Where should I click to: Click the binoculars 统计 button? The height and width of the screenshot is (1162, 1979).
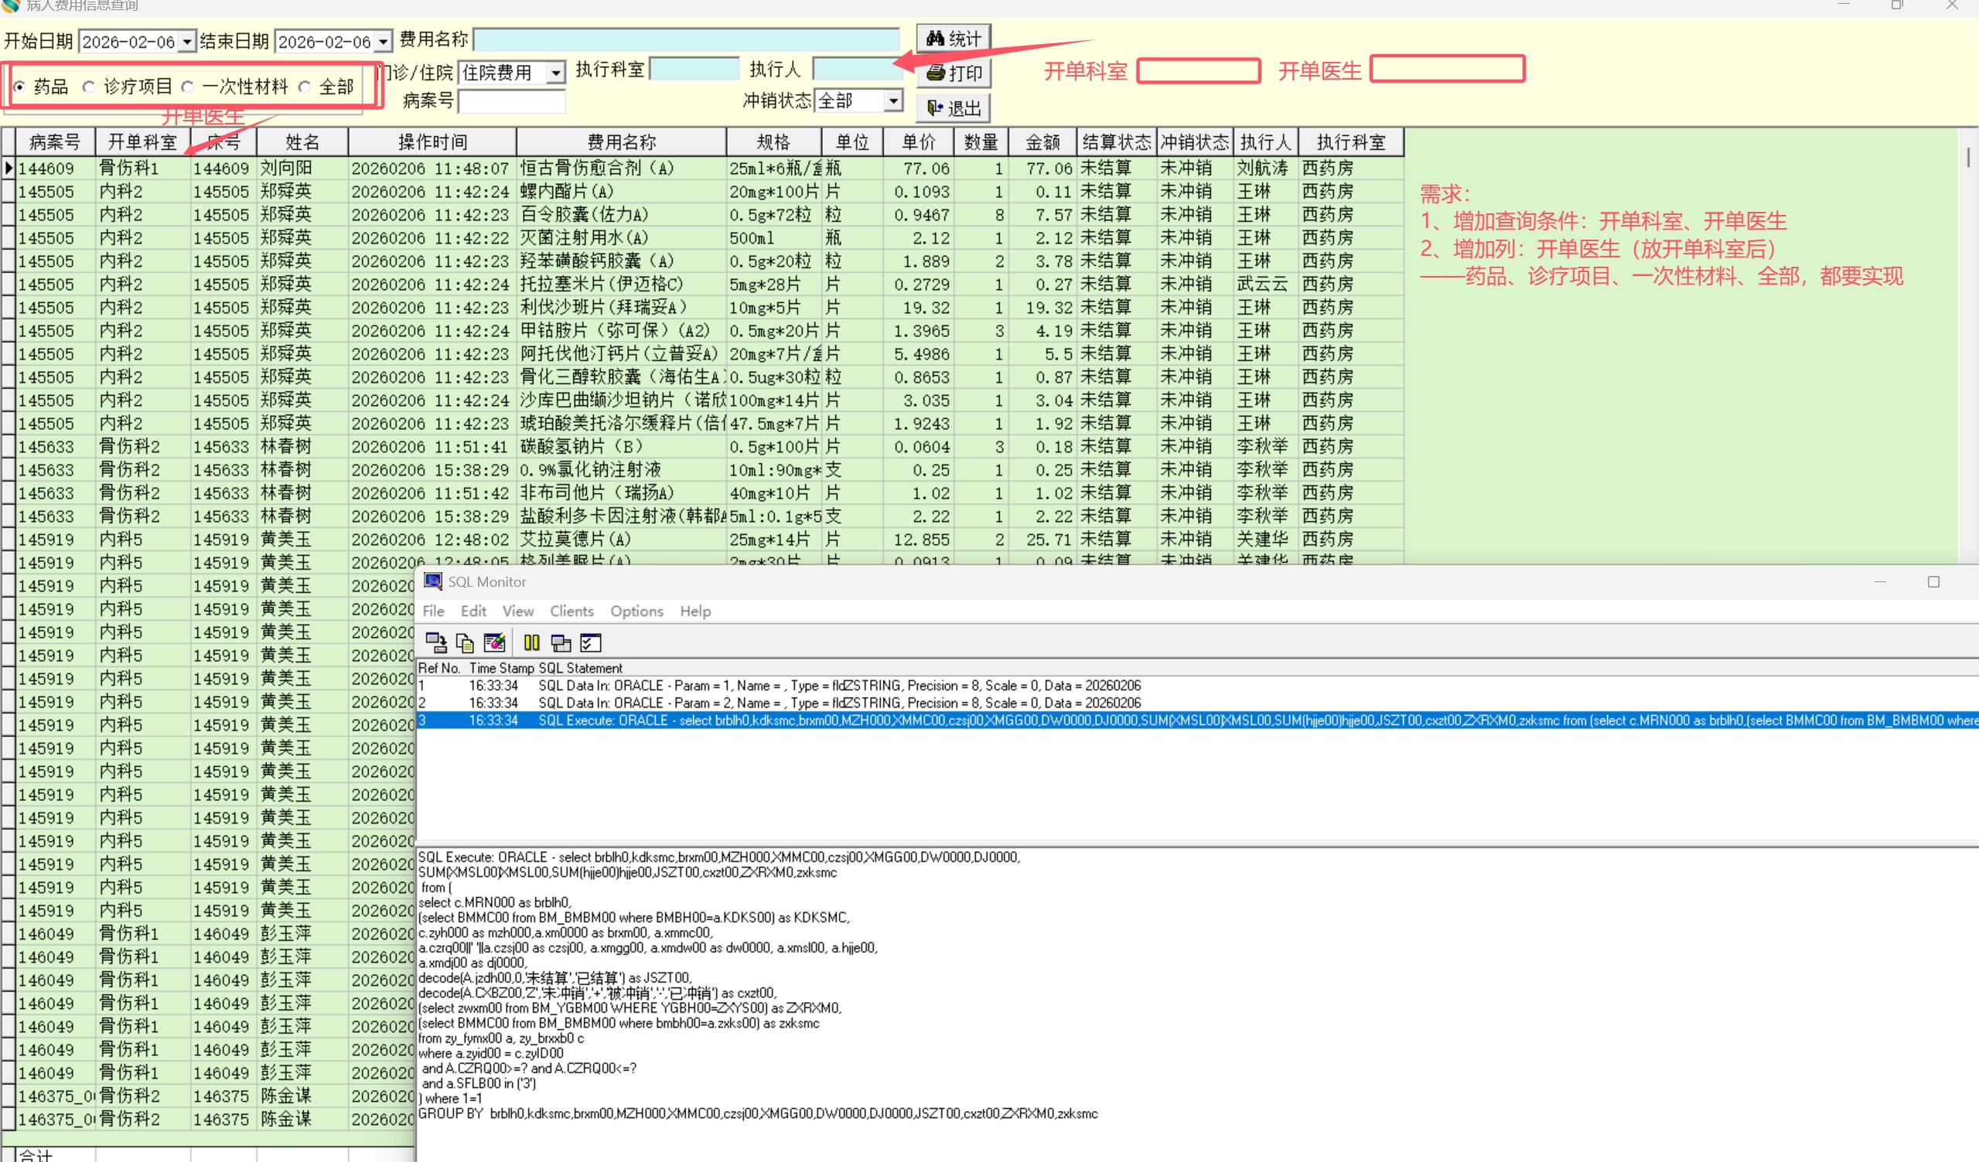(954, 39)
